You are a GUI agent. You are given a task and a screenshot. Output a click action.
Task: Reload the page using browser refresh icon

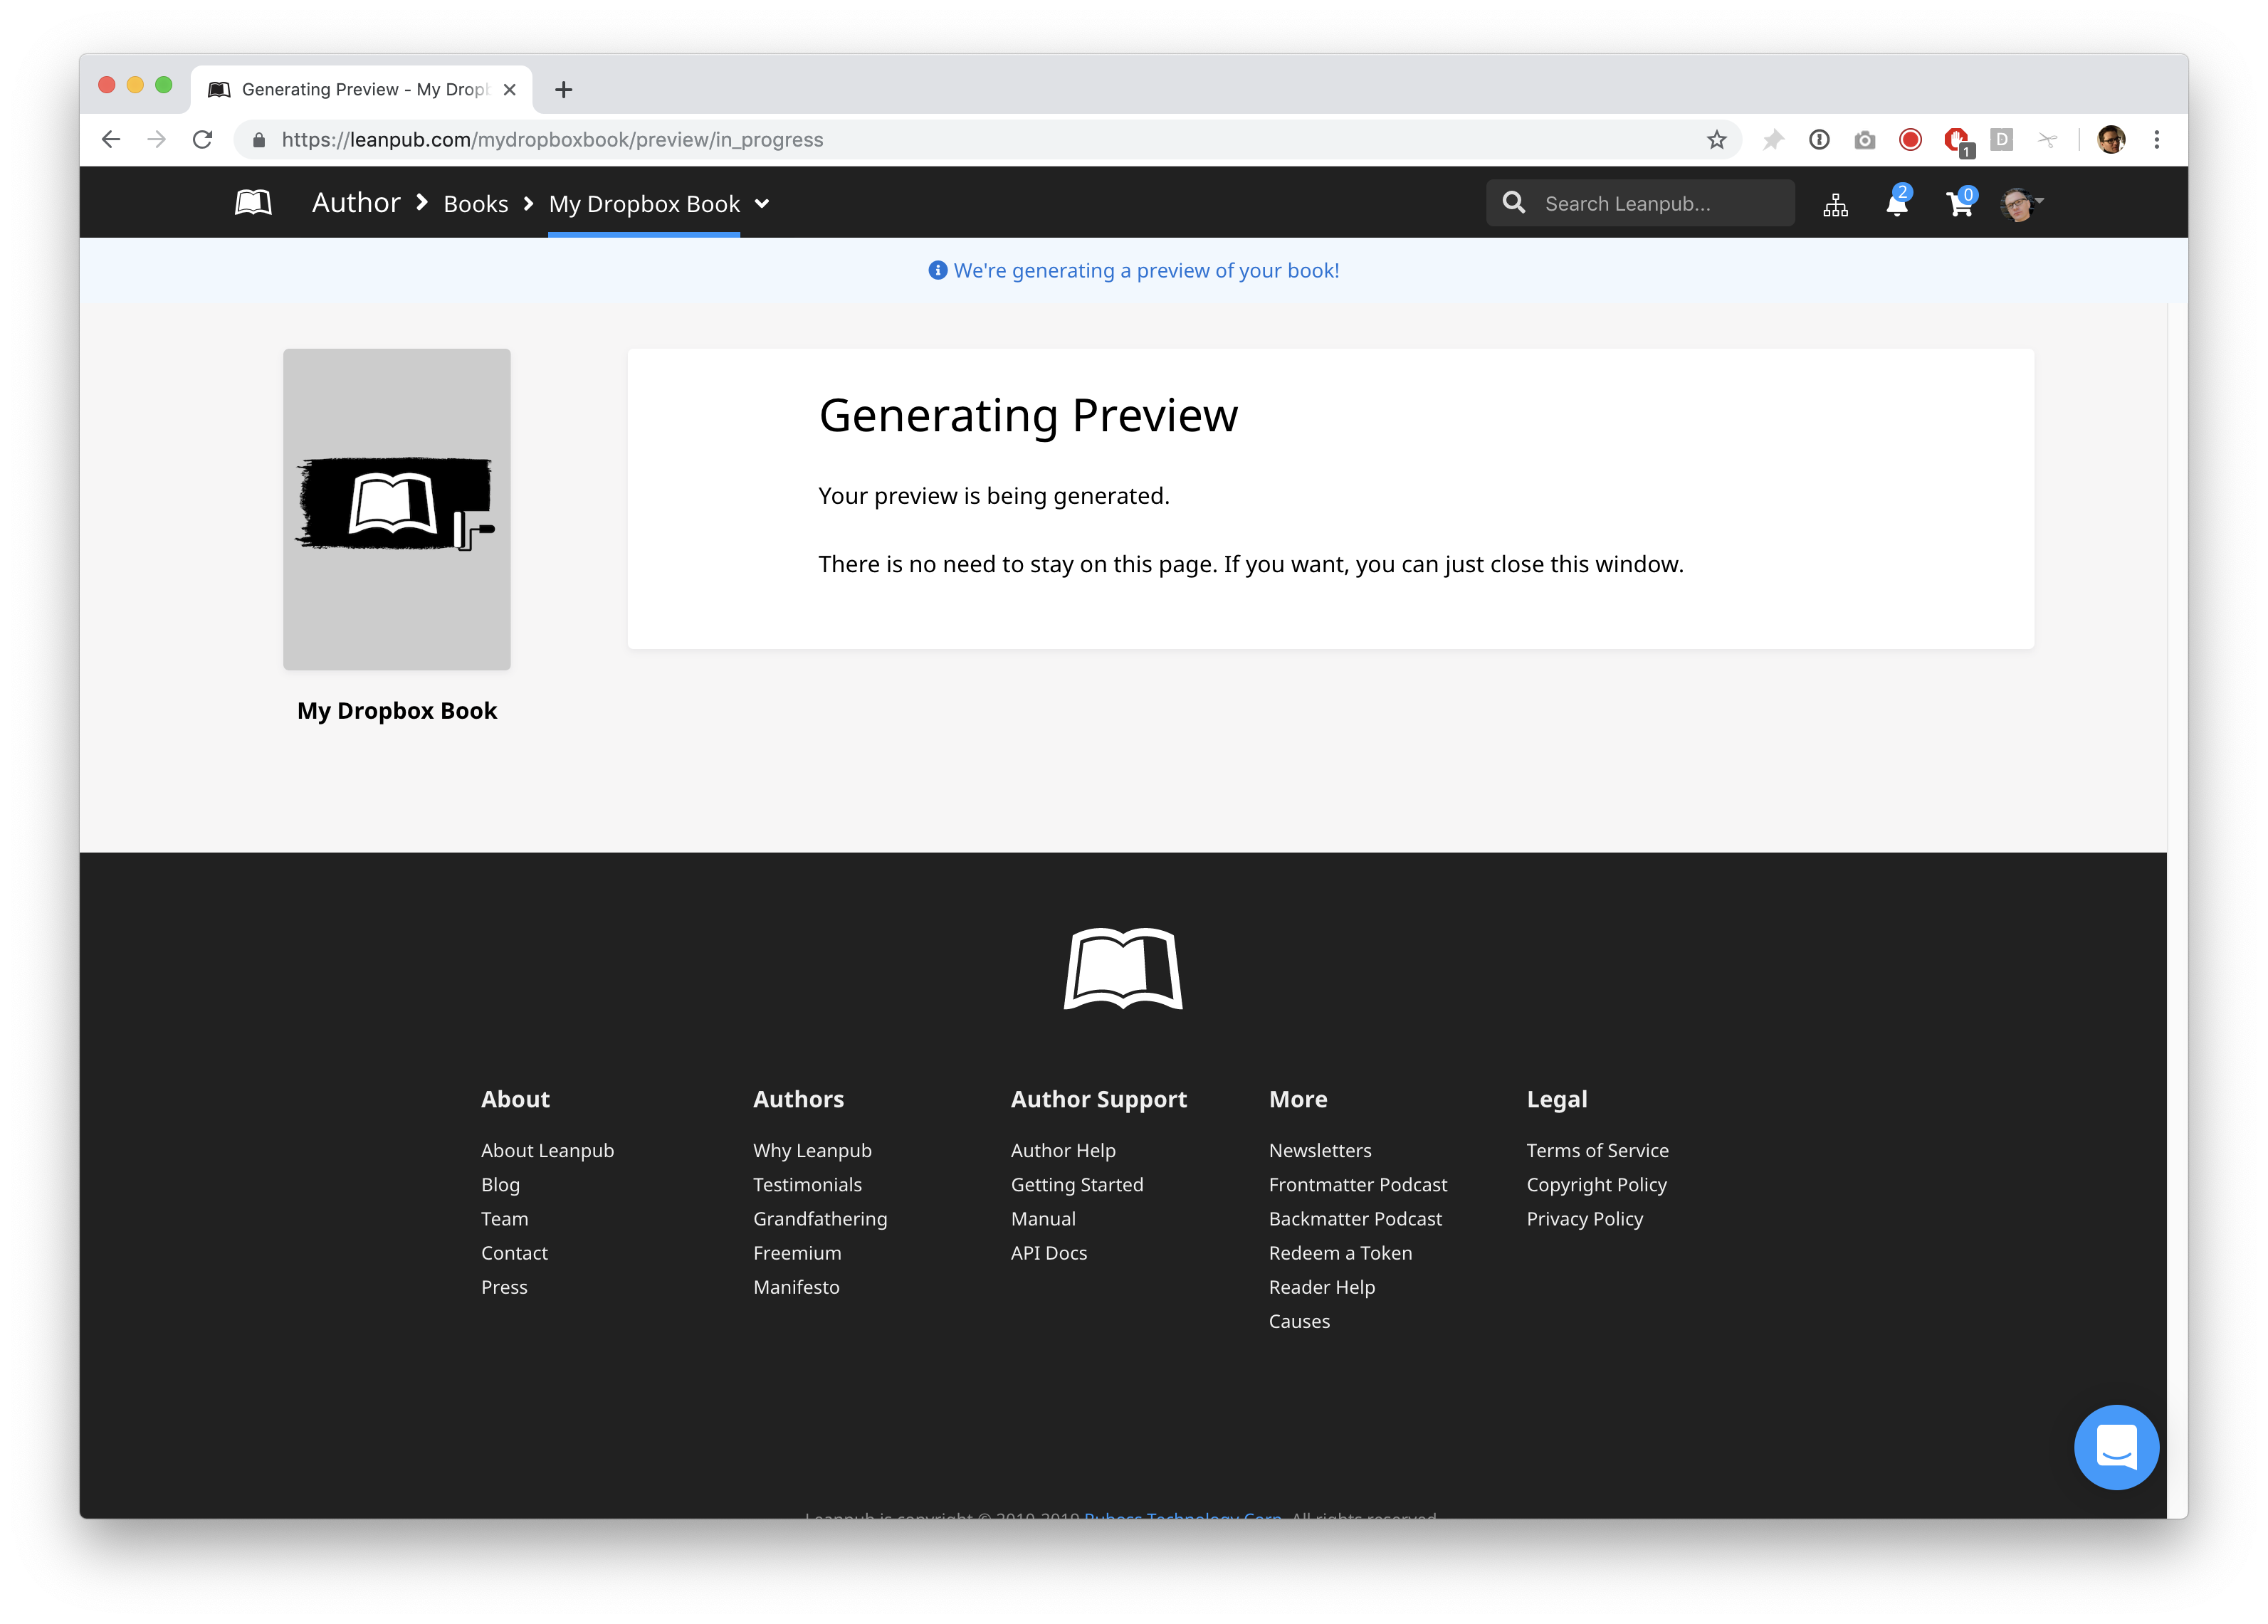tap(203, 140)
